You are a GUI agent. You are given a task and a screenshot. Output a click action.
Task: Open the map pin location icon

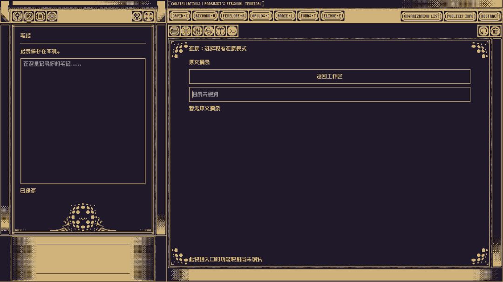pos(17,16)
